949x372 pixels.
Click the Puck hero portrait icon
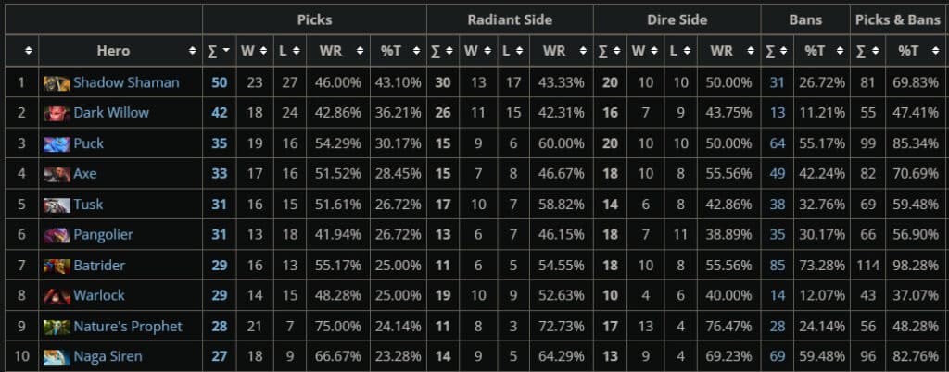57,144
